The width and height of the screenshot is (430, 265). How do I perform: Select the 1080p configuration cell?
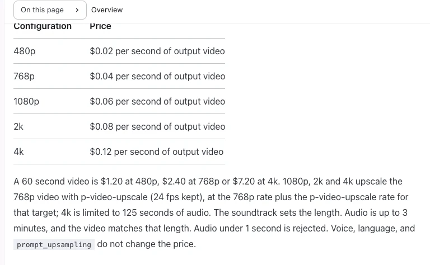click(x=26, y=101)
